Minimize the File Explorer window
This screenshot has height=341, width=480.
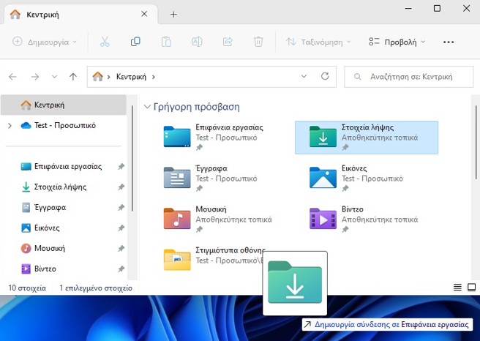coord(408,9)
